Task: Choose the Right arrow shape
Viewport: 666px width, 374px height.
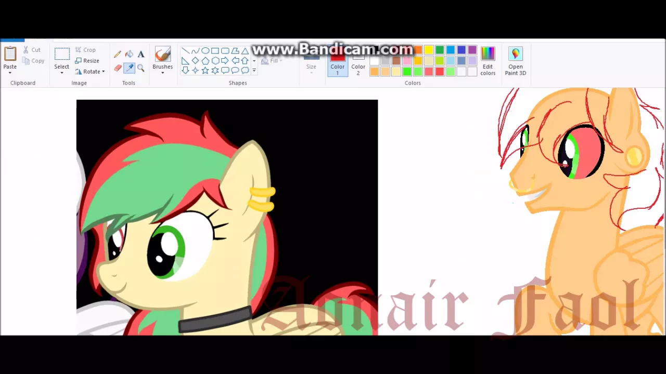Action: (225, 61)
